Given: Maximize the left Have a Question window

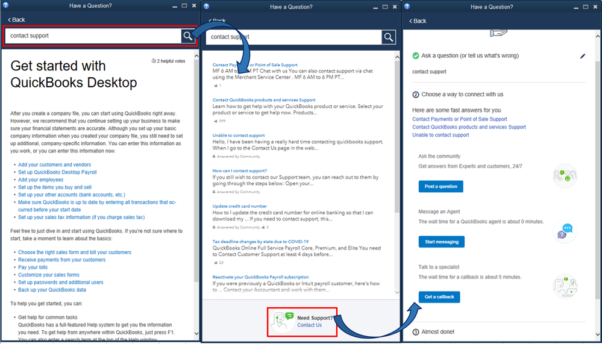Looking at the screenshot, I should (184, 6).
